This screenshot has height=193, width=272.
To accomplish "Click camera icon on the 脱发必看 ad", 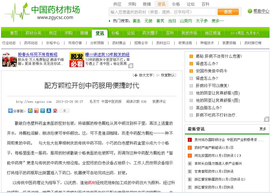I will [x=130, y=65].
